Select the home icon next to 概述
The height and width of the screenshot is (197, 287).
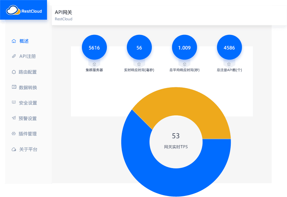pyautogui.click(x=13, y=41)
